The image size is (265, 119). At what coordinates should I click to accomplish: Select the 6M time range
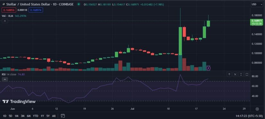[x=29, y=116]
